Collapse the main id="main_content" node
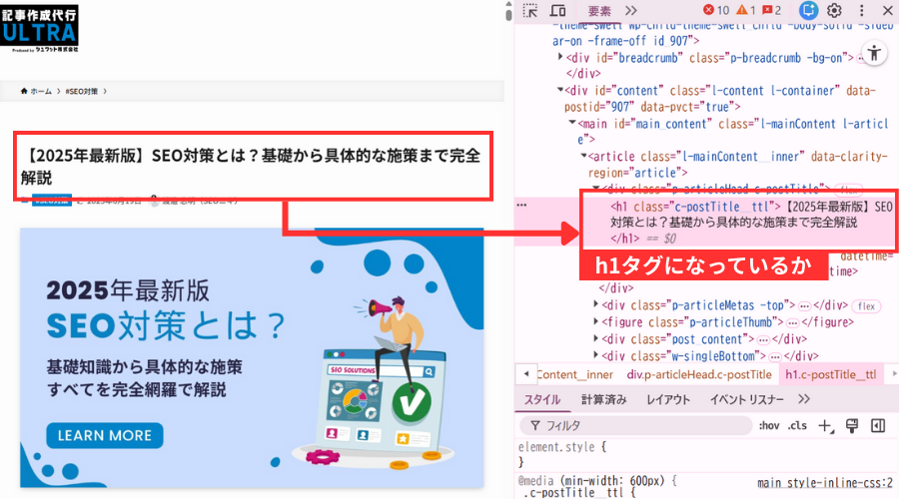This screenshot has width=899, height=499. click(x=571, y=123)
